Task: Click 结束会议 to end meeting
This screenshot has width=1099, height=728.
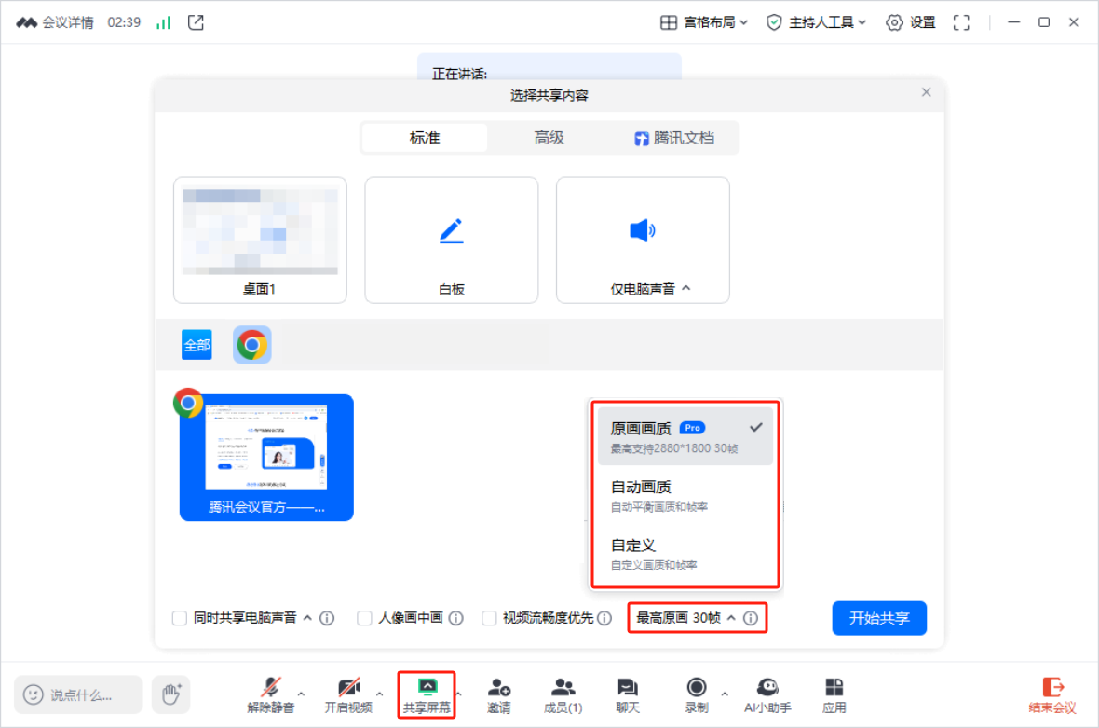Action: [1052, 695]
